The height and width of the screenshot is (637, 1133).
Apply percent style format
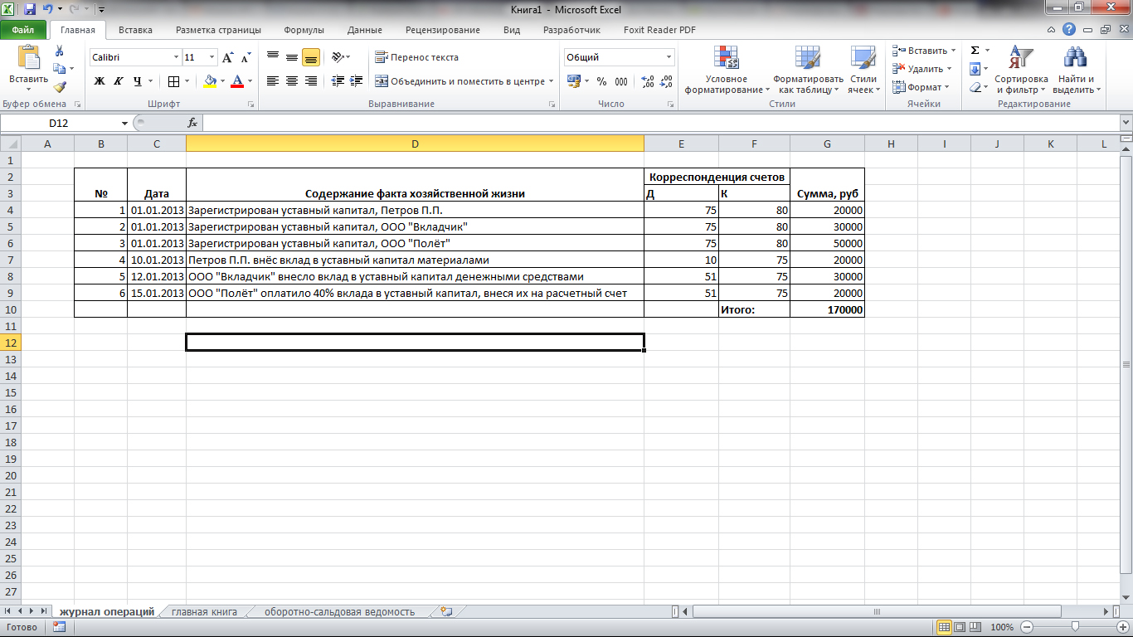tap(601, 81)
